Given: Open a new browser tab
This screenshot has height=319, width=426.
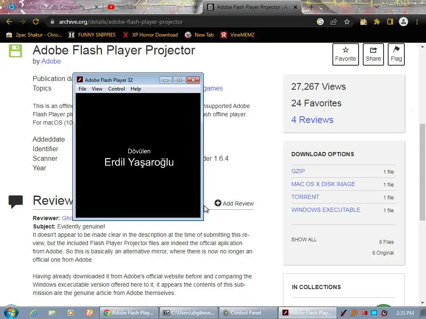Looking at the screenshot, I should point(311,7).
